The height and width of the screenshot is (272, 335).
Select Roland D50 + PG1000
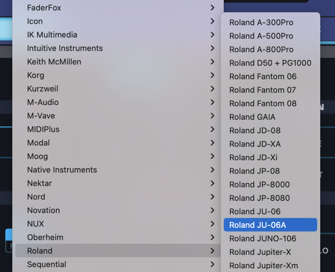[270, 63]
